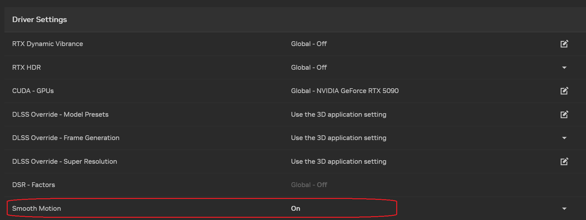Select the DLSS Override - Frame Generation label
Viewport: 586px width, 220px height.
pos(66,138)
